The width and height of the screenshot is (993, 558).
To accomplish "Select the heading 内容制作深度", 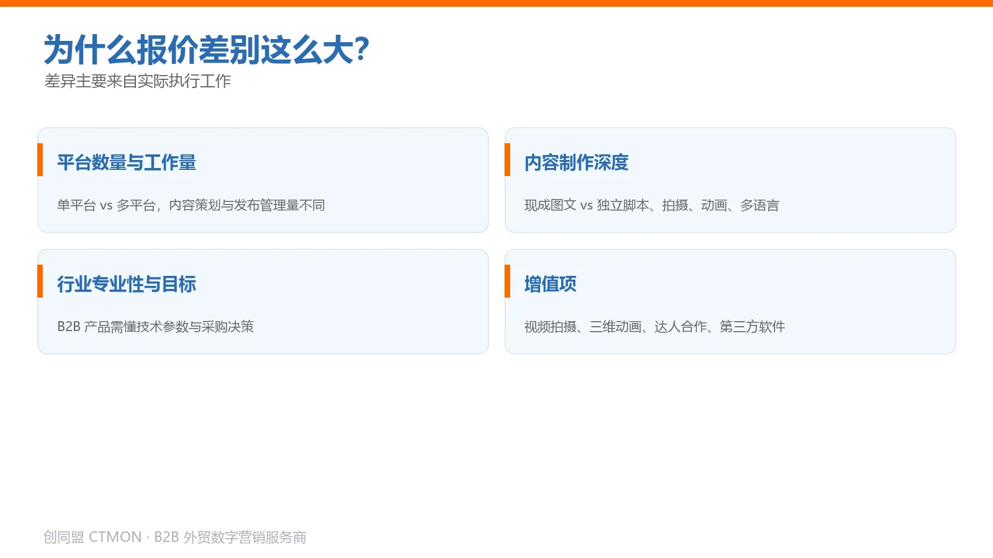I will tap(577, 162).
